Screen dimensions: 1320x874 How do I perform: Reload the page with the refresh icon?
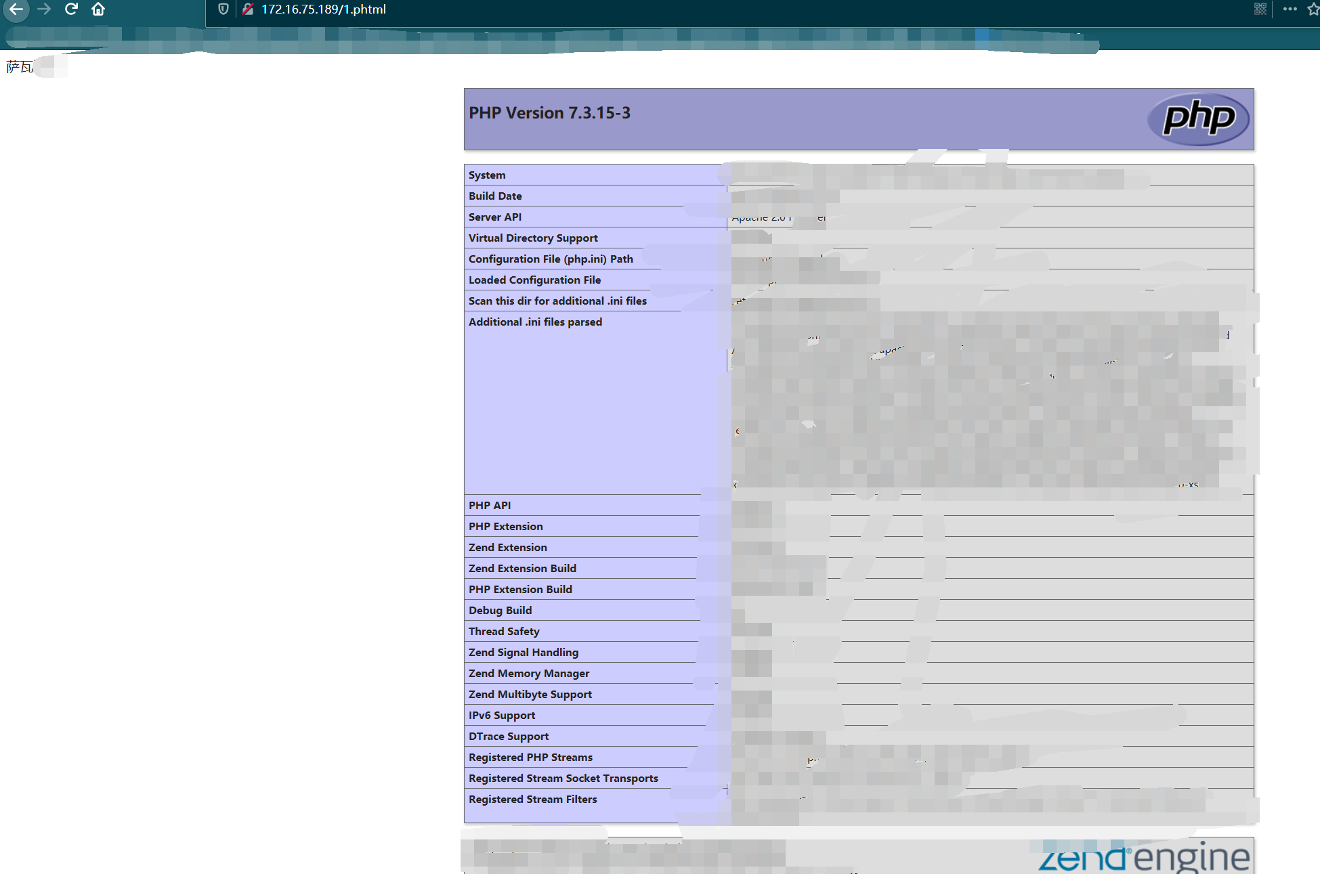pyautogui.click(x=71, y=9)
